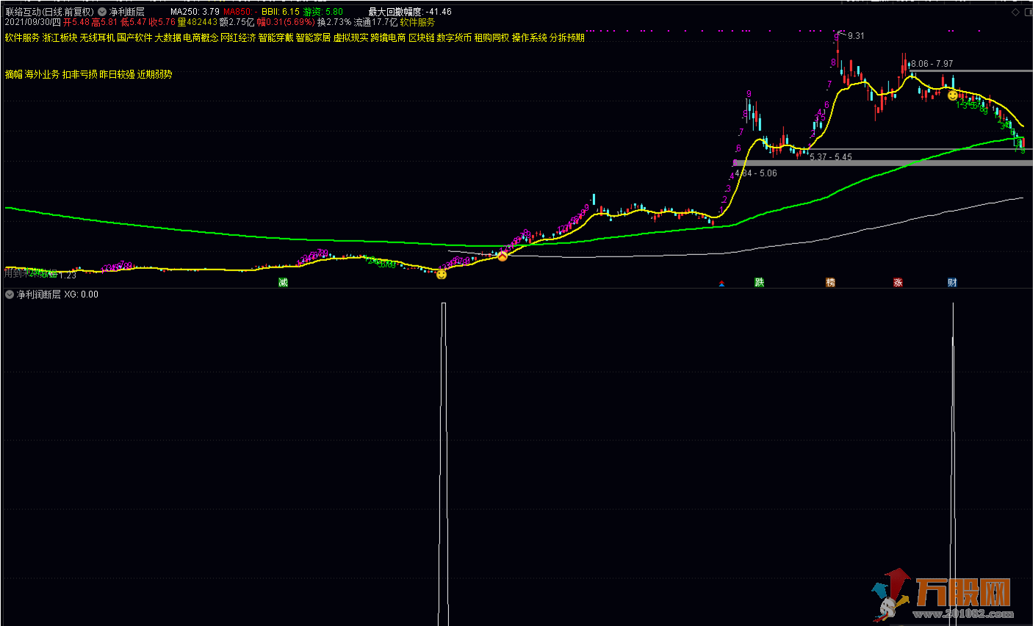
Task: Click the small red-blue marker left of 跌
Action: (x=721, y=284)
